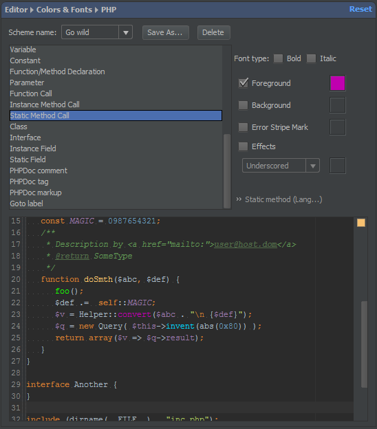
Task: Enable the Effects checkbox
Action: (x=243, y=146)
